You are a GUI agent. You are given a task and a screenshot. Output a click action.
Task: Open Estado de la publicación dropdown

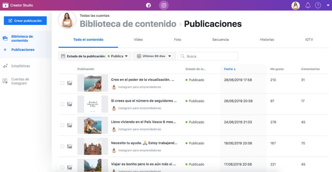click(x=95, y=56)
